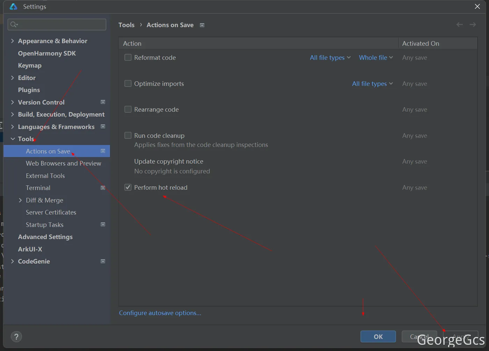Click the back navigation arrow icon
The width and height of the screenshot is (489, 351).
(460, 25)
